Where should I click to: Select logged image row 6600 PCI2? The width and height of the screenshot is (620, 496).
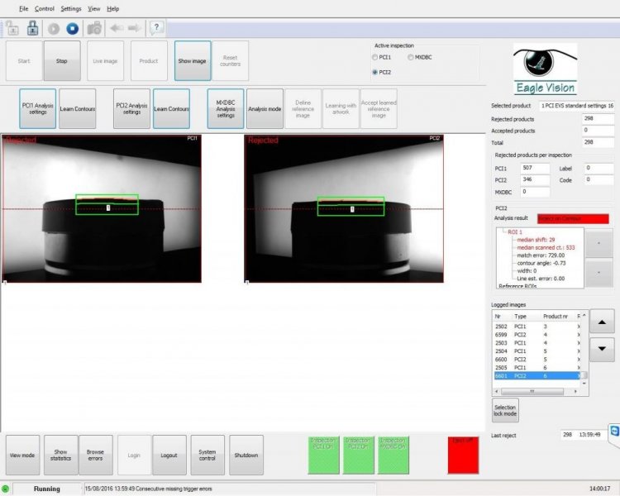point(537,360)
